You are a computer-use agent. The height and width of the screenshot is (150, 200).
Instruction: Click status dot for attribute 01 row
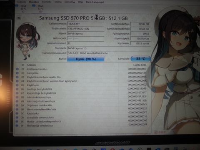pyautogui.click(x=17, y=69)
